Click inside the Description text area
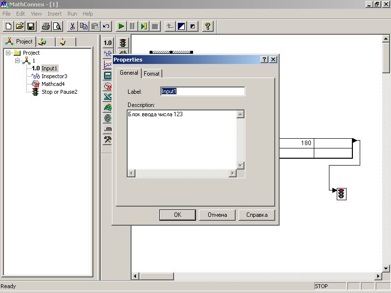The width and height of the screenshot is (391, 293). point(182,140)
